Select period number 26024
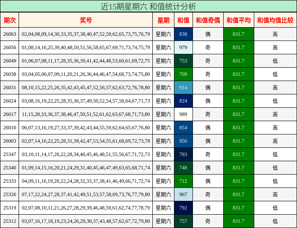This screenshot has height=228, width=297. (9, 101)
